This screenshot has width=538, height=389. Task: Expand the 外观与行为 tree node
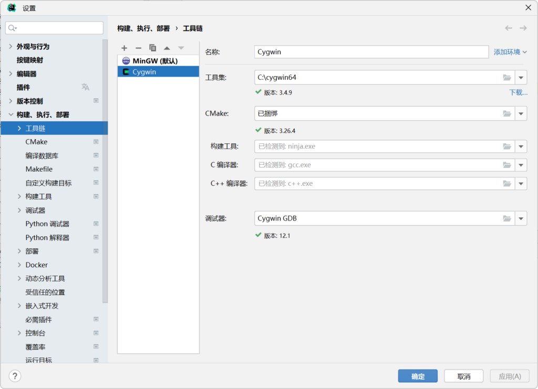tap(11, 46)
